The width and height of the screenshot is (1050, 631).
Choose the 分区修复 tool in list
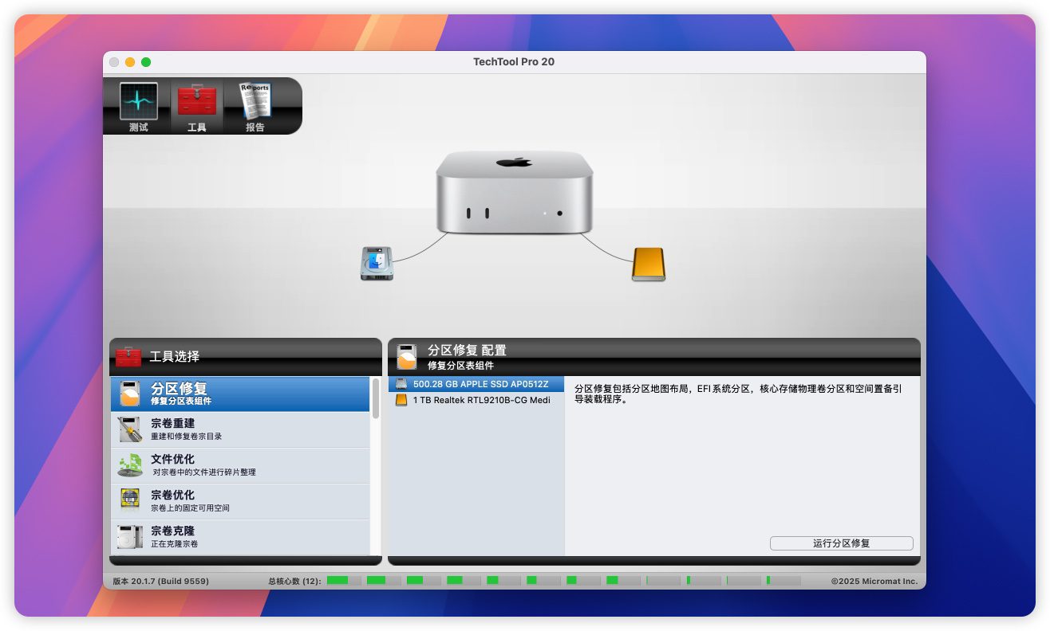coord(239,394)
